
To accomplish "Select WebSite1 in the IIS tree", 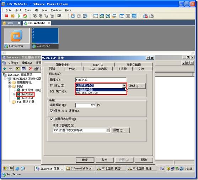I will tap(27, 98).
